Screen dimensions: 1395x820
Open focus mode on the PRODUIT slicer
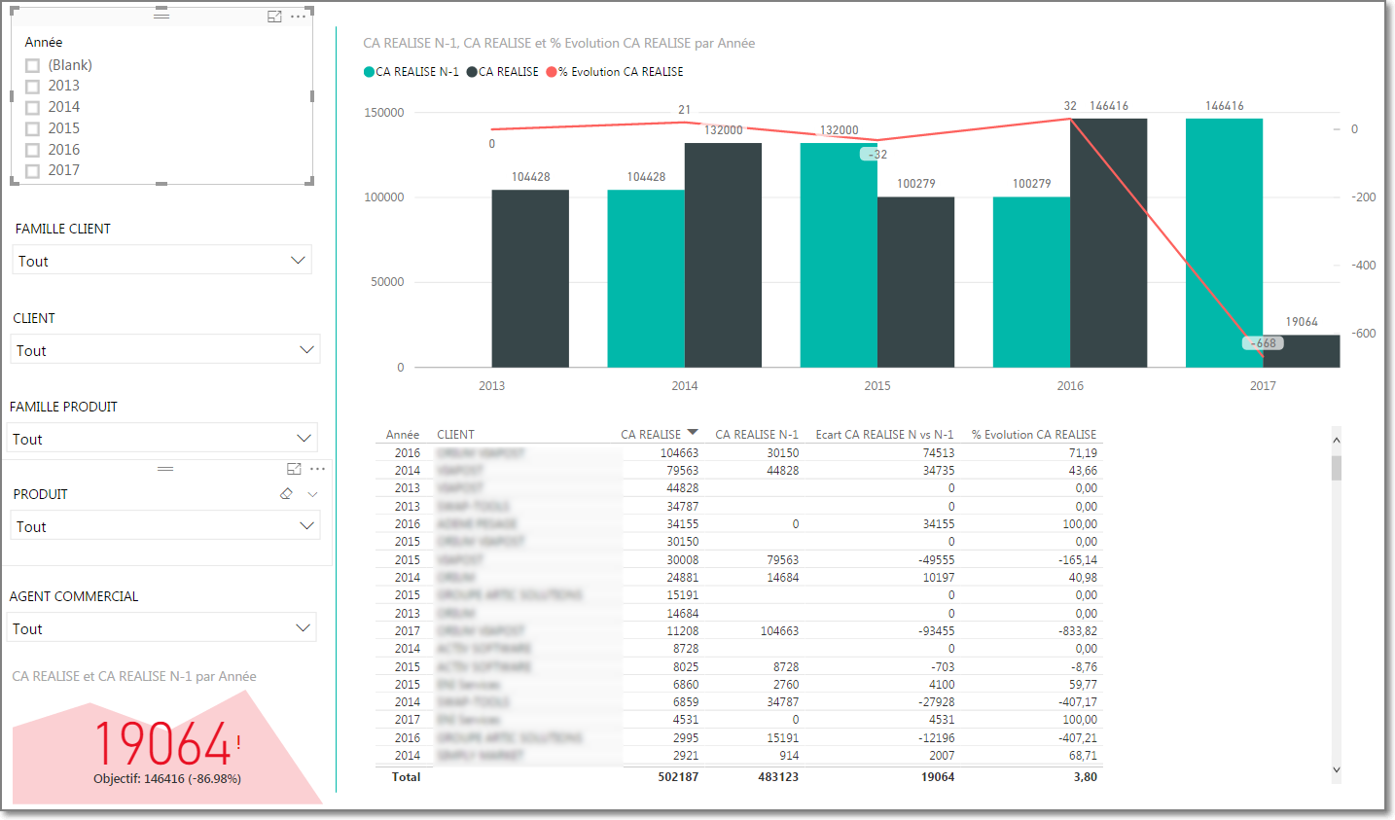(x=294, y=469)
